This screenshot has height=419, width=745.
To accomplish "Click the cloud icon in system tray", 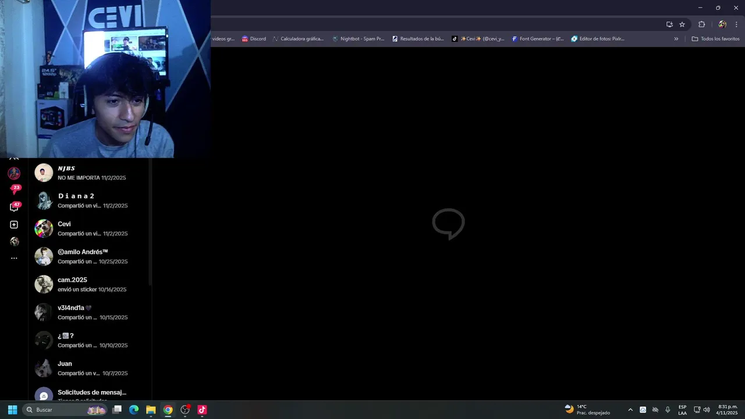I will pos(643,410).
